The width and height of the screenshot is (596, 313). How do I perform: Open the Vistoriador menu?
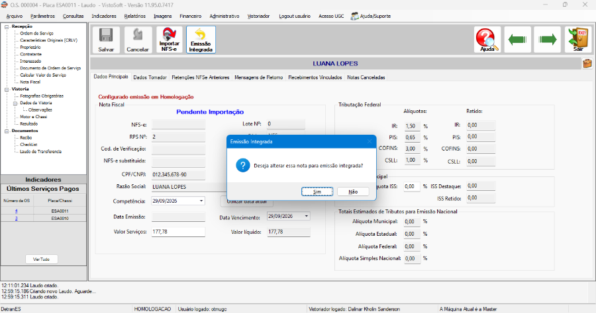[258, 17]
